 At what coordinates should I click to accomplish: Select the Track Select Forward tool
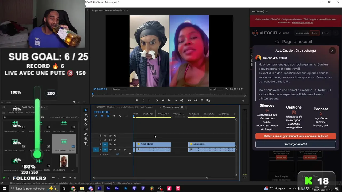click(85, 115)
